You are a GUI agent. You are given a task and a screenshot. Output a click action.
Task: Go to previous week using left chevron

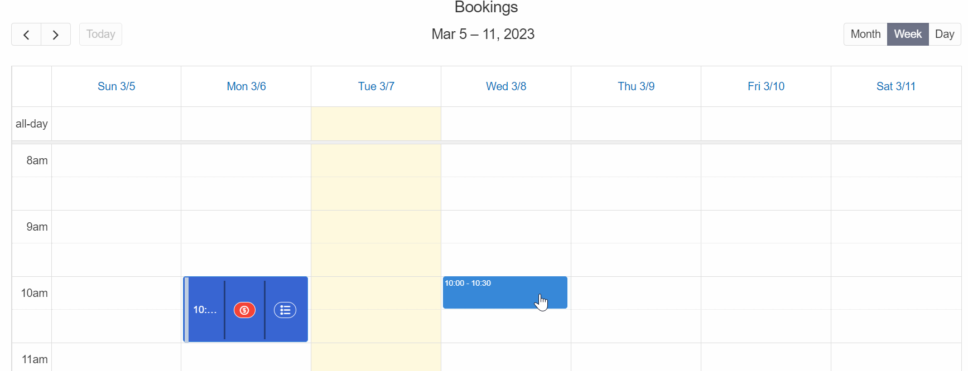pos(26,35)
